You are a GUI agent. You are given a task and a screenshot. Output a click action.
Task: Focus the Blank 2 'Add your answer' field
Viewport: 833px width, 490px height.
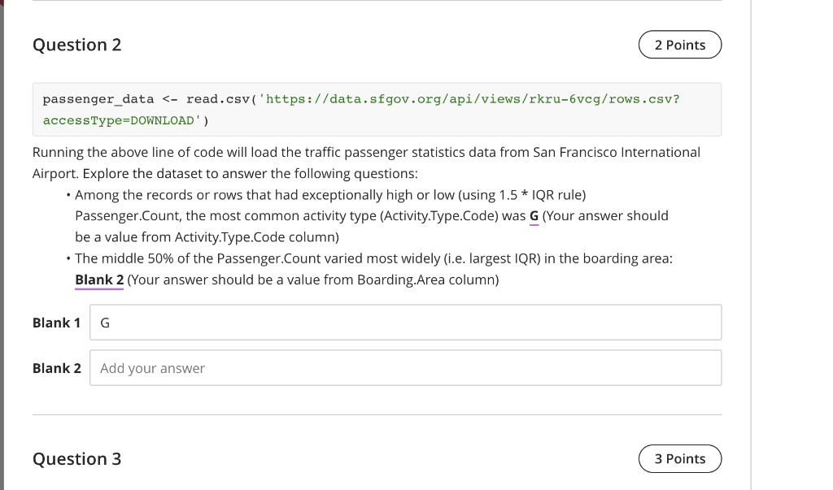tap(405, 368)
